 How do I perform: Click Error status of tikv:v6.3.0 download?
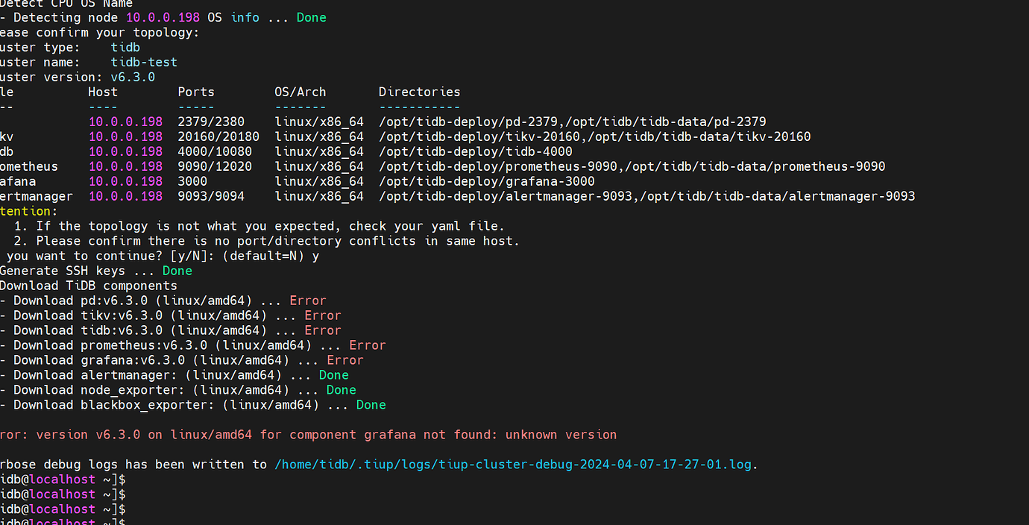point(323,316)
